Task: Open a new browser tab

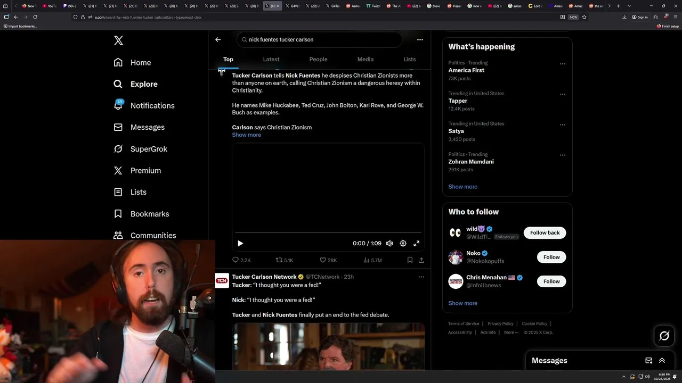Action: 618,6
